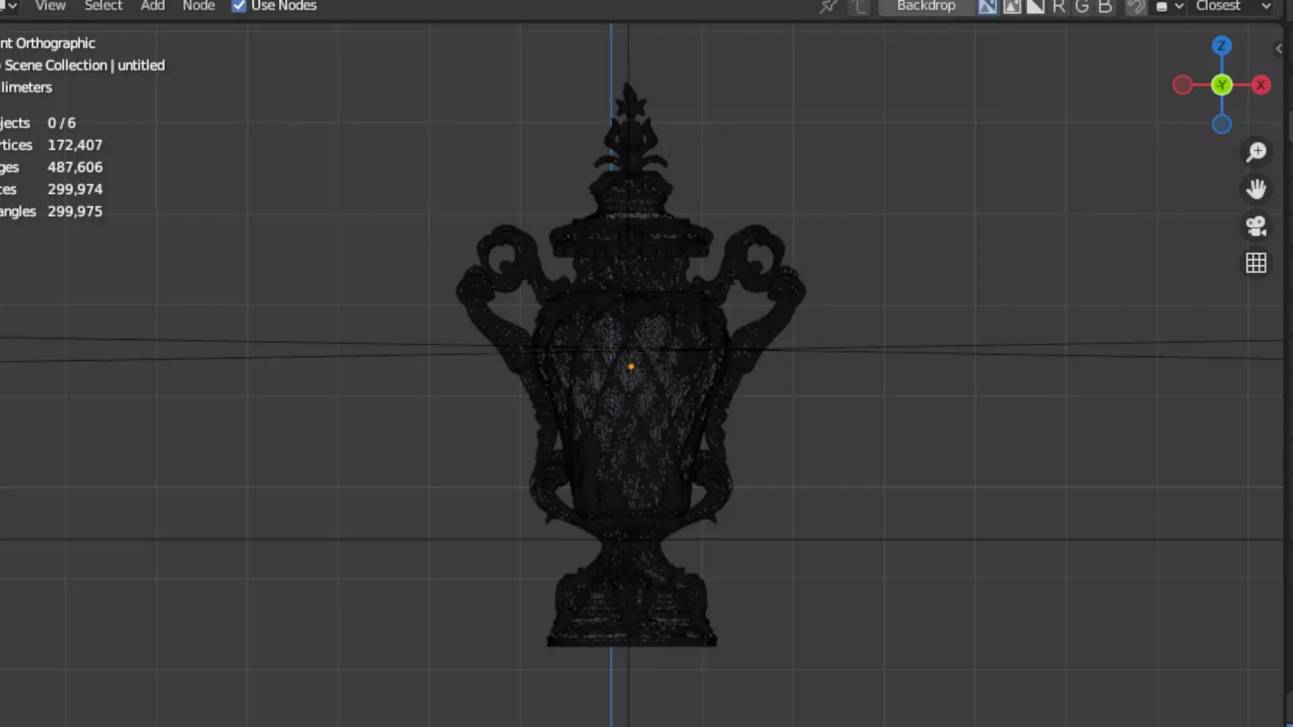
Task: Click the negative Z axis gizmo circle
Action: point(1222,125)
